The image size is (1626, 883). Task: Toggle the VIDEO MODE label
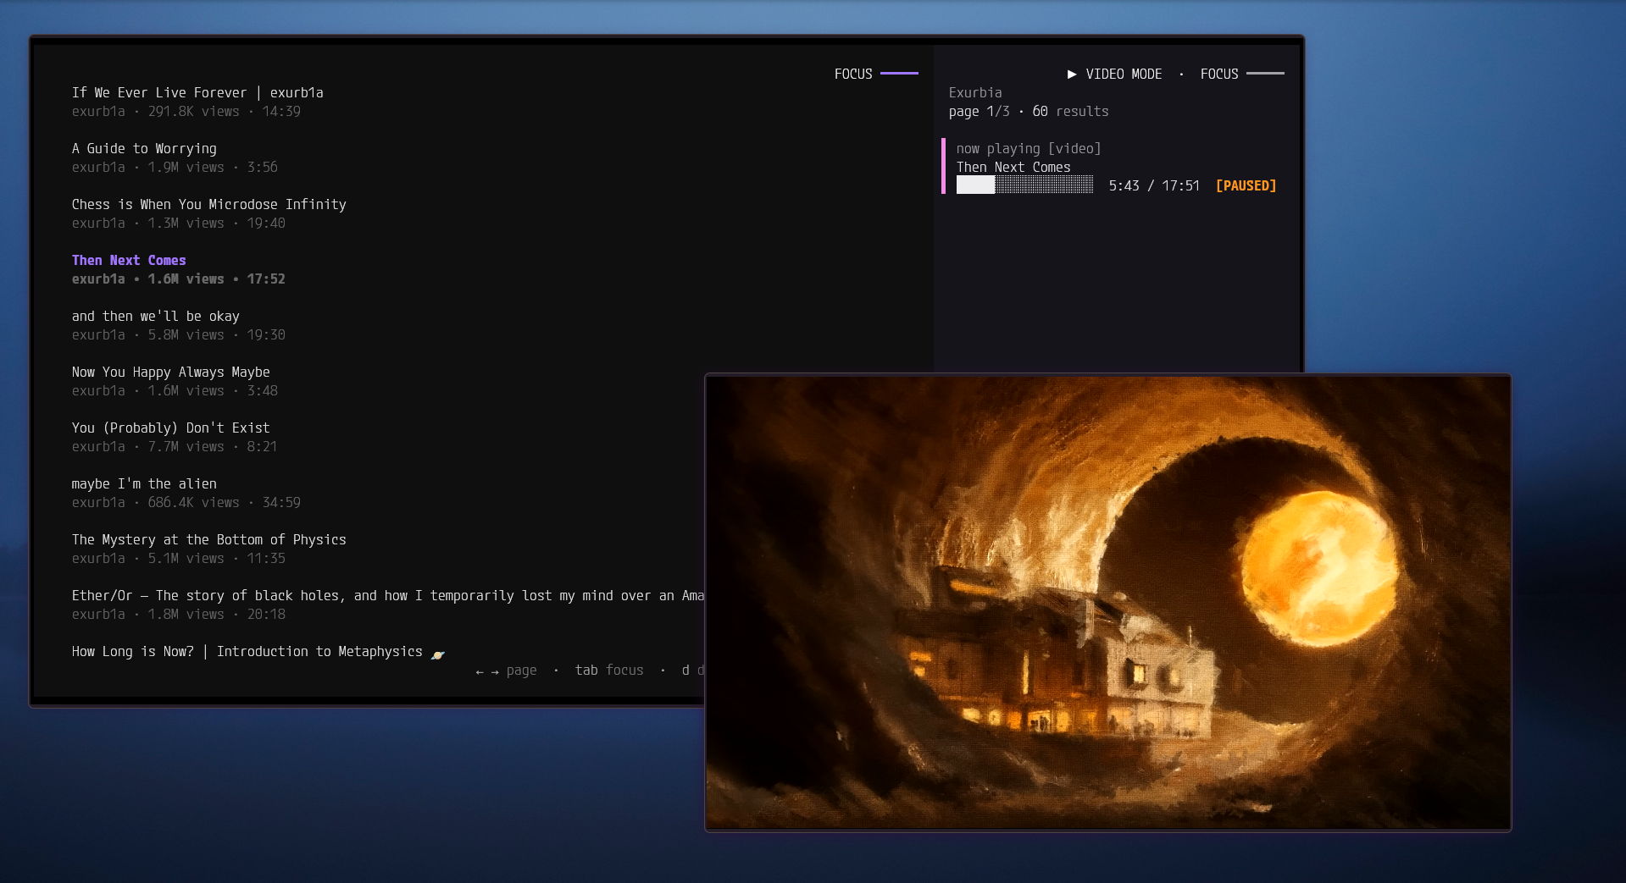point(1124,75)
